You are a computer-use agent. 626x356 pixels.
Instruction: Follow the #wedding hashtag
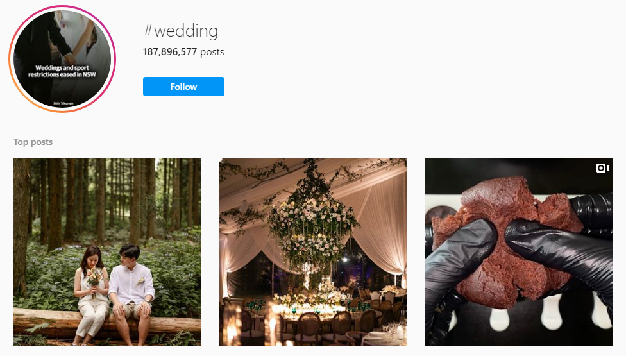(183, 87)
